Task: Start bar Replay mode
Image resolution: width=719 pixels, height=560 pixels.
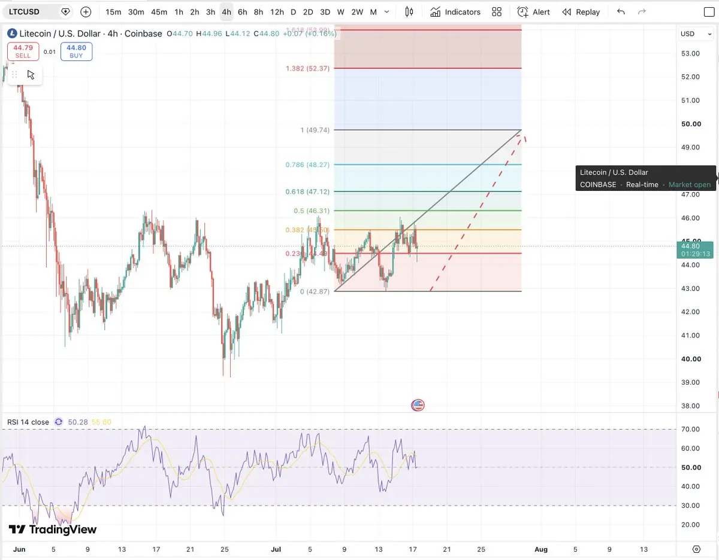Action: (x=581, y=12)
